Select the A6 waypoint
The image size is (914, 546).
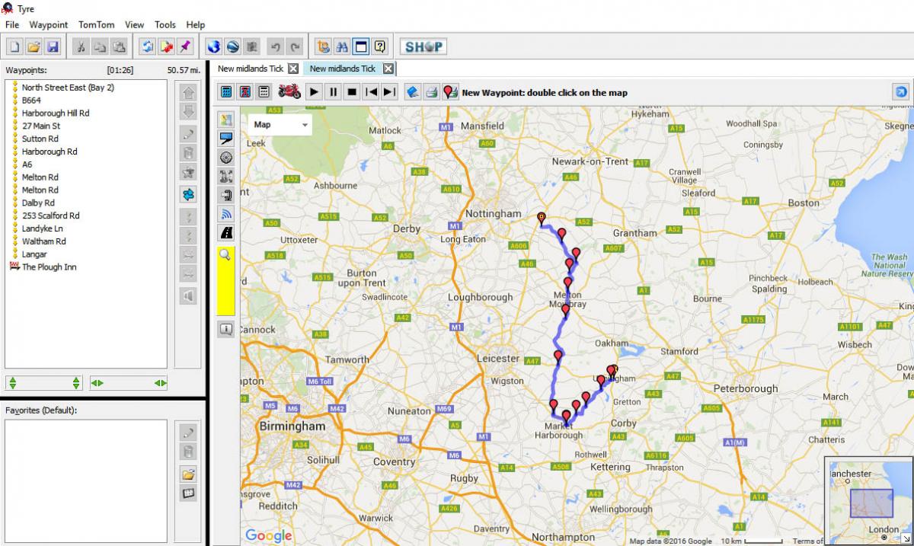pyautogui.click(x=27, y=164)
